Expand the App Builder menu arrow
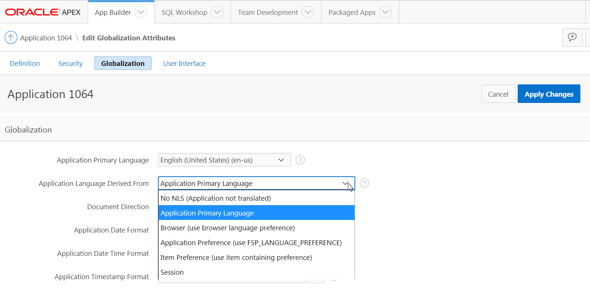This screenshot has width=590, height=291. point(141,12)
